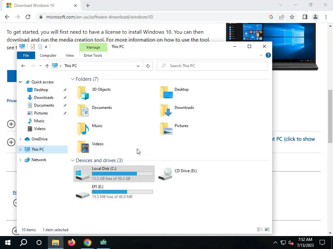Click the Manage contextual tab

tap(93, 47)
